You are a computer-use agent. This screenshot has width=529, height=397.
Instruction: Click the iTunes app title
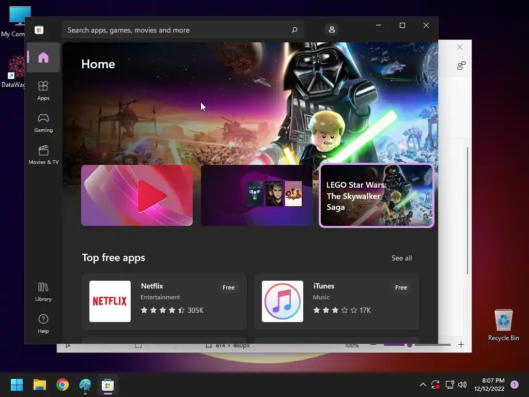(323, 286)
